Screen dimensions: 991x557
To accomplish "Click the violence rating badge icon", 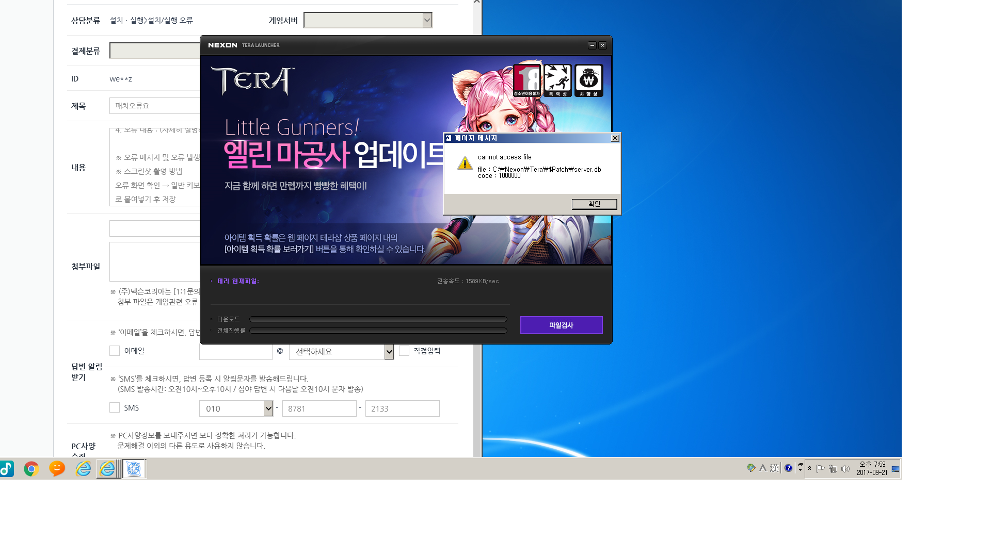I will [x=557, y=80].
